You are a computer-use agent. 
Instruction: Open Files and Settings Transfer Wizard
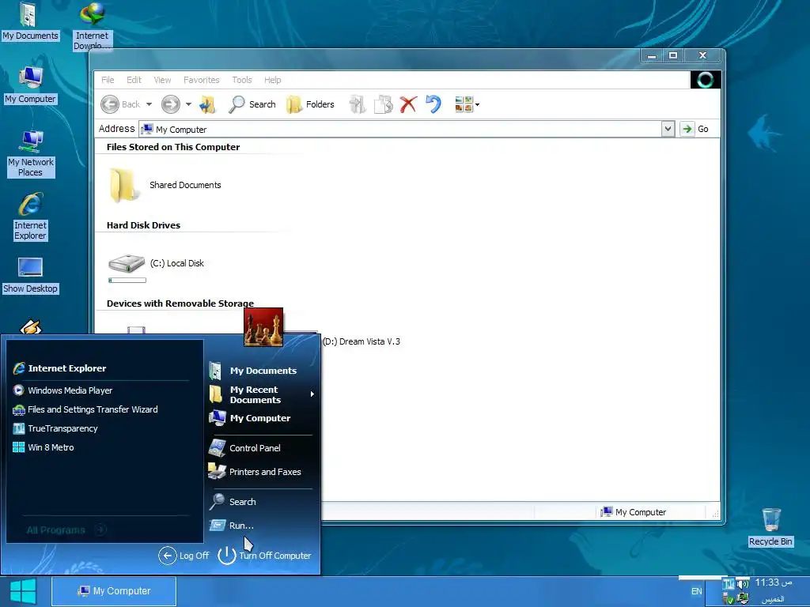[85, 409]
